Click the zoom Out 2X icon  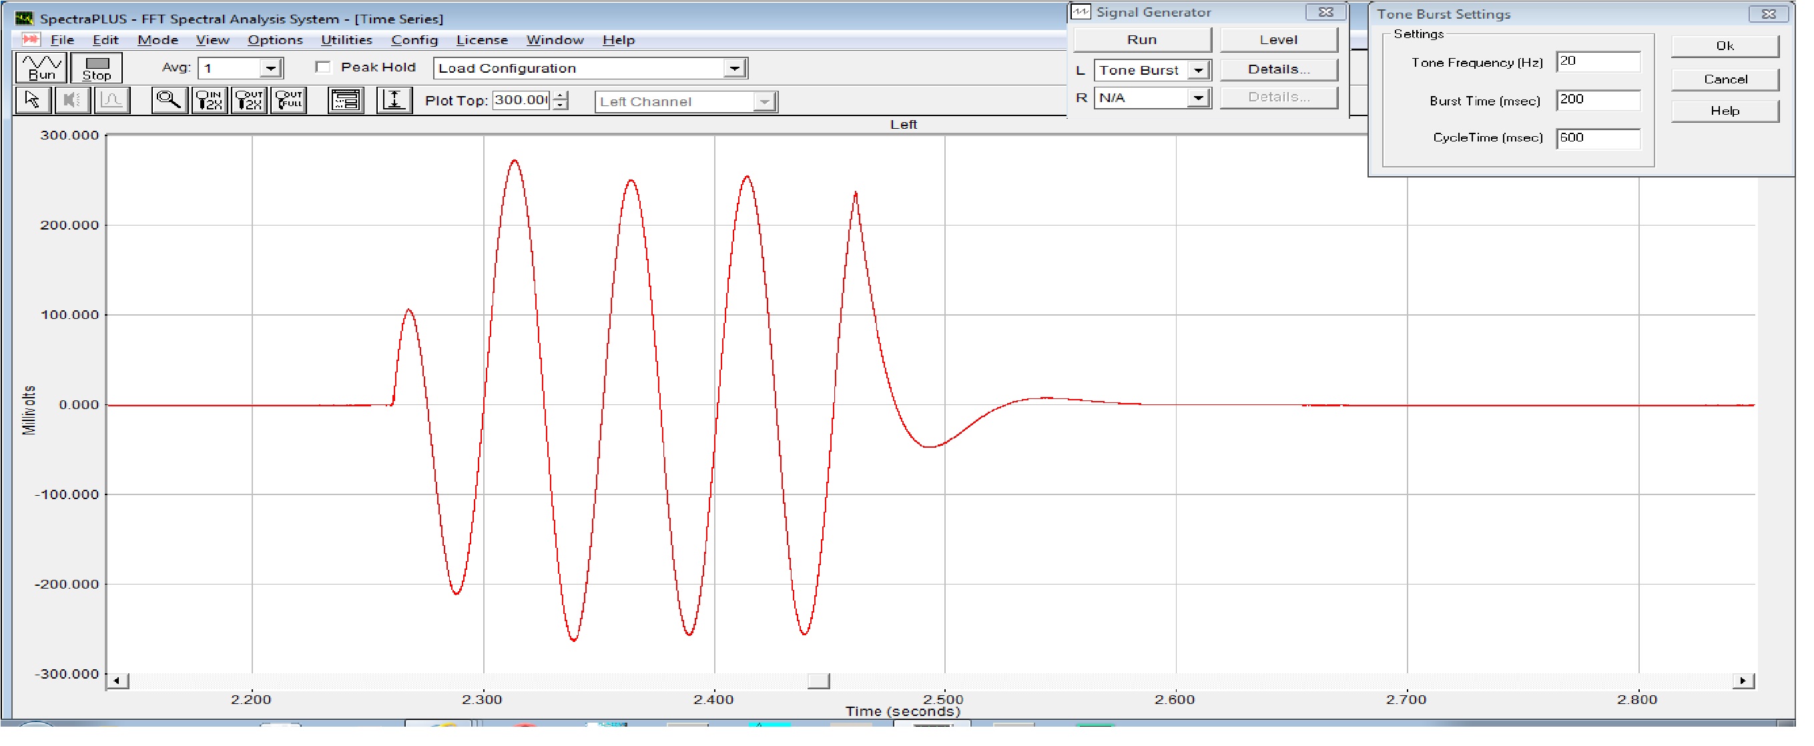click(x=250, y=101)
